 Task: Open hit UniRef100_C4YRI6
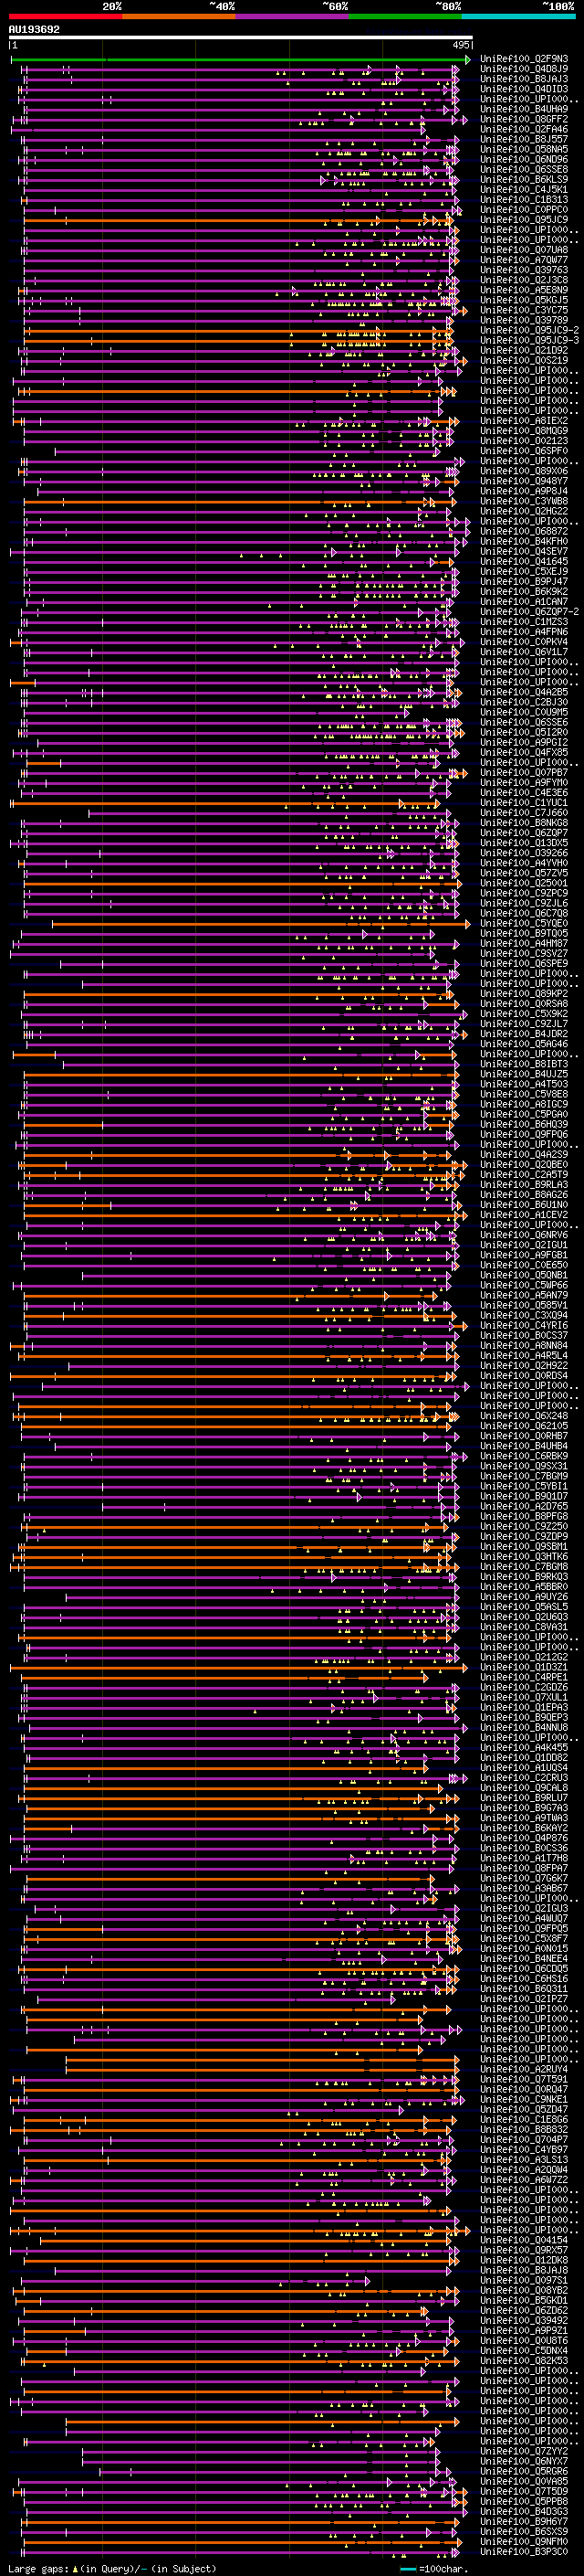tap(524, 1325)
